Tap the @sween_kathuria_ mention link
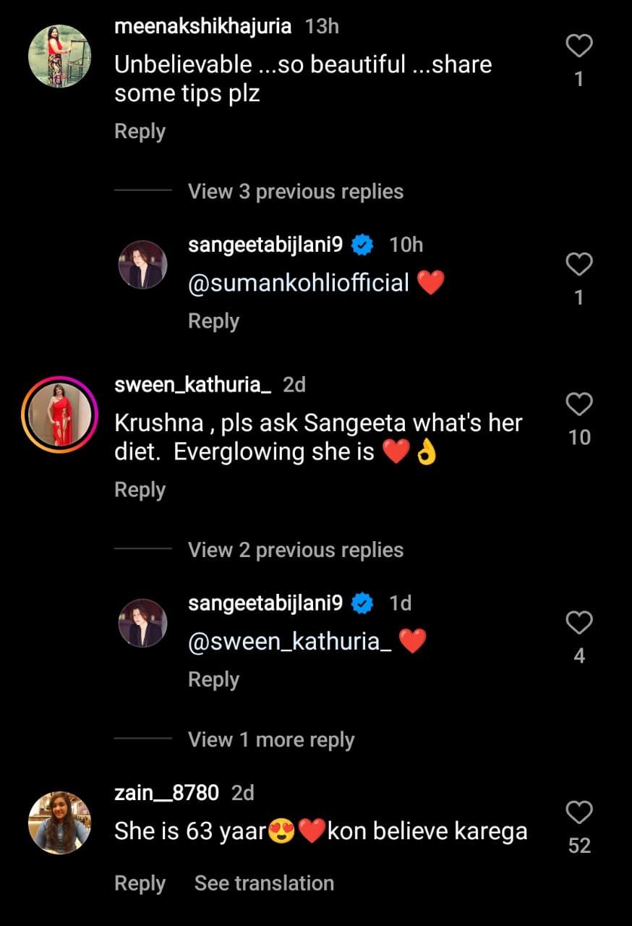The width and height of the screenshot is (632, 926). coord(289,642)
